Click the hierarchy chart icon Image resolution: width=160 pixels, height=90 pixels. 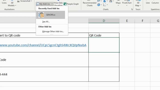pos(110,1)
